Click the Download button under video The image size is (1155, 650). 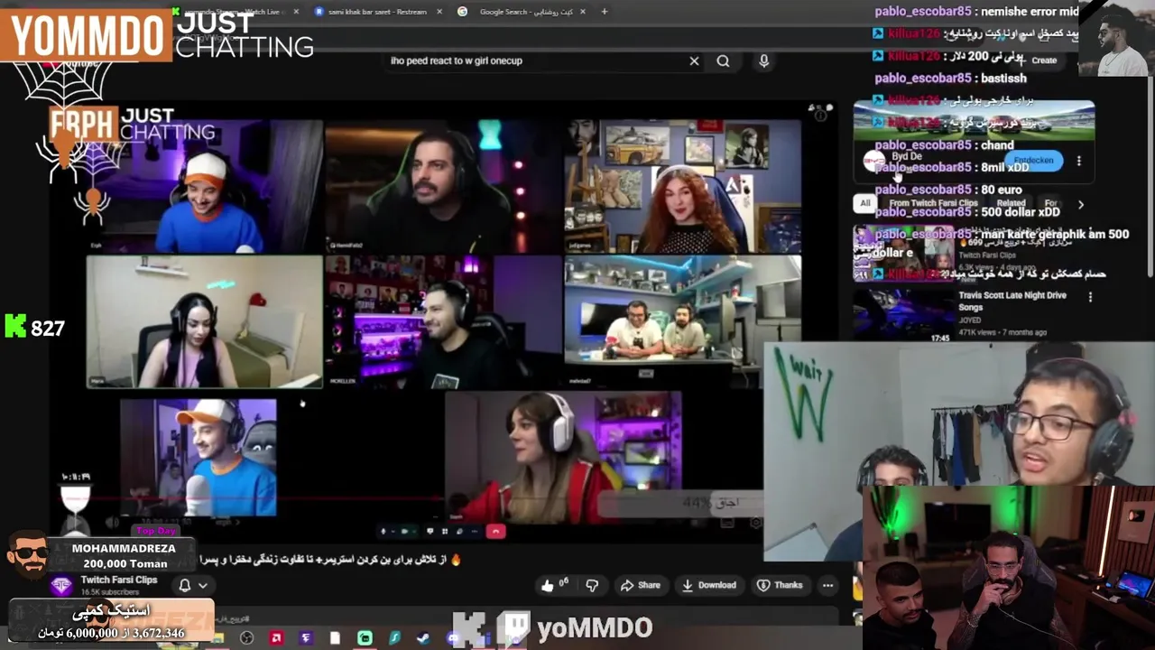click(x=708, y=585)
